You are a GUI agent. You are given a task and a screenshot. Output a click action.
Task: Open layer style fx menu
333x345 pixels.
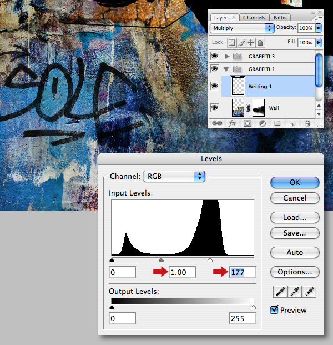[233, 123]
